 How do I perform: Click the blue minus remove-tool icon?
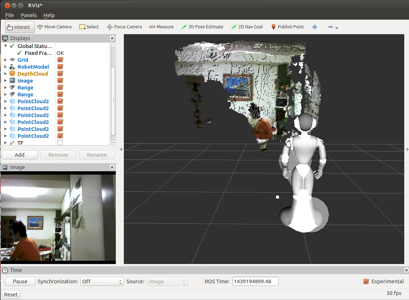click(x=330, y=27)
